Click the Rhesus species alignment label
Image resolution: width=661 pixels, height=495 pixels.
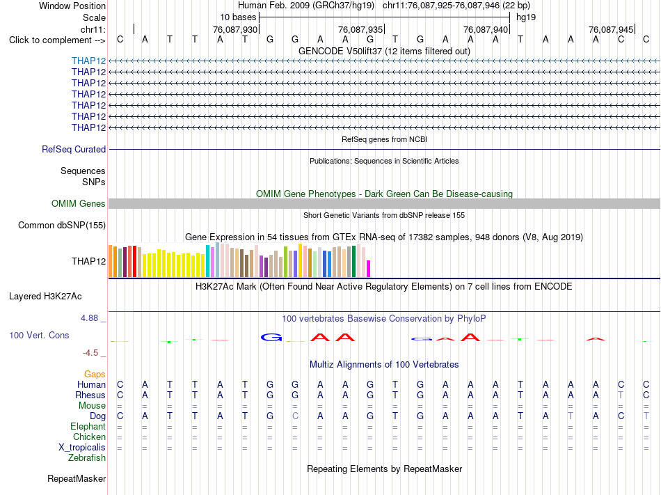pos(90,395)
